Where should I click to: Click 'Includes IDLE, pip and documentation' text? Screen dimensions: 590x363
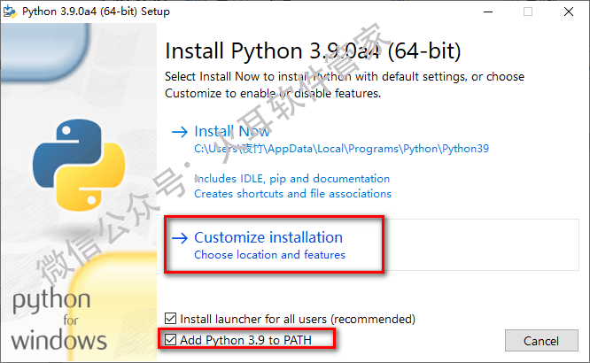[291, 179]
